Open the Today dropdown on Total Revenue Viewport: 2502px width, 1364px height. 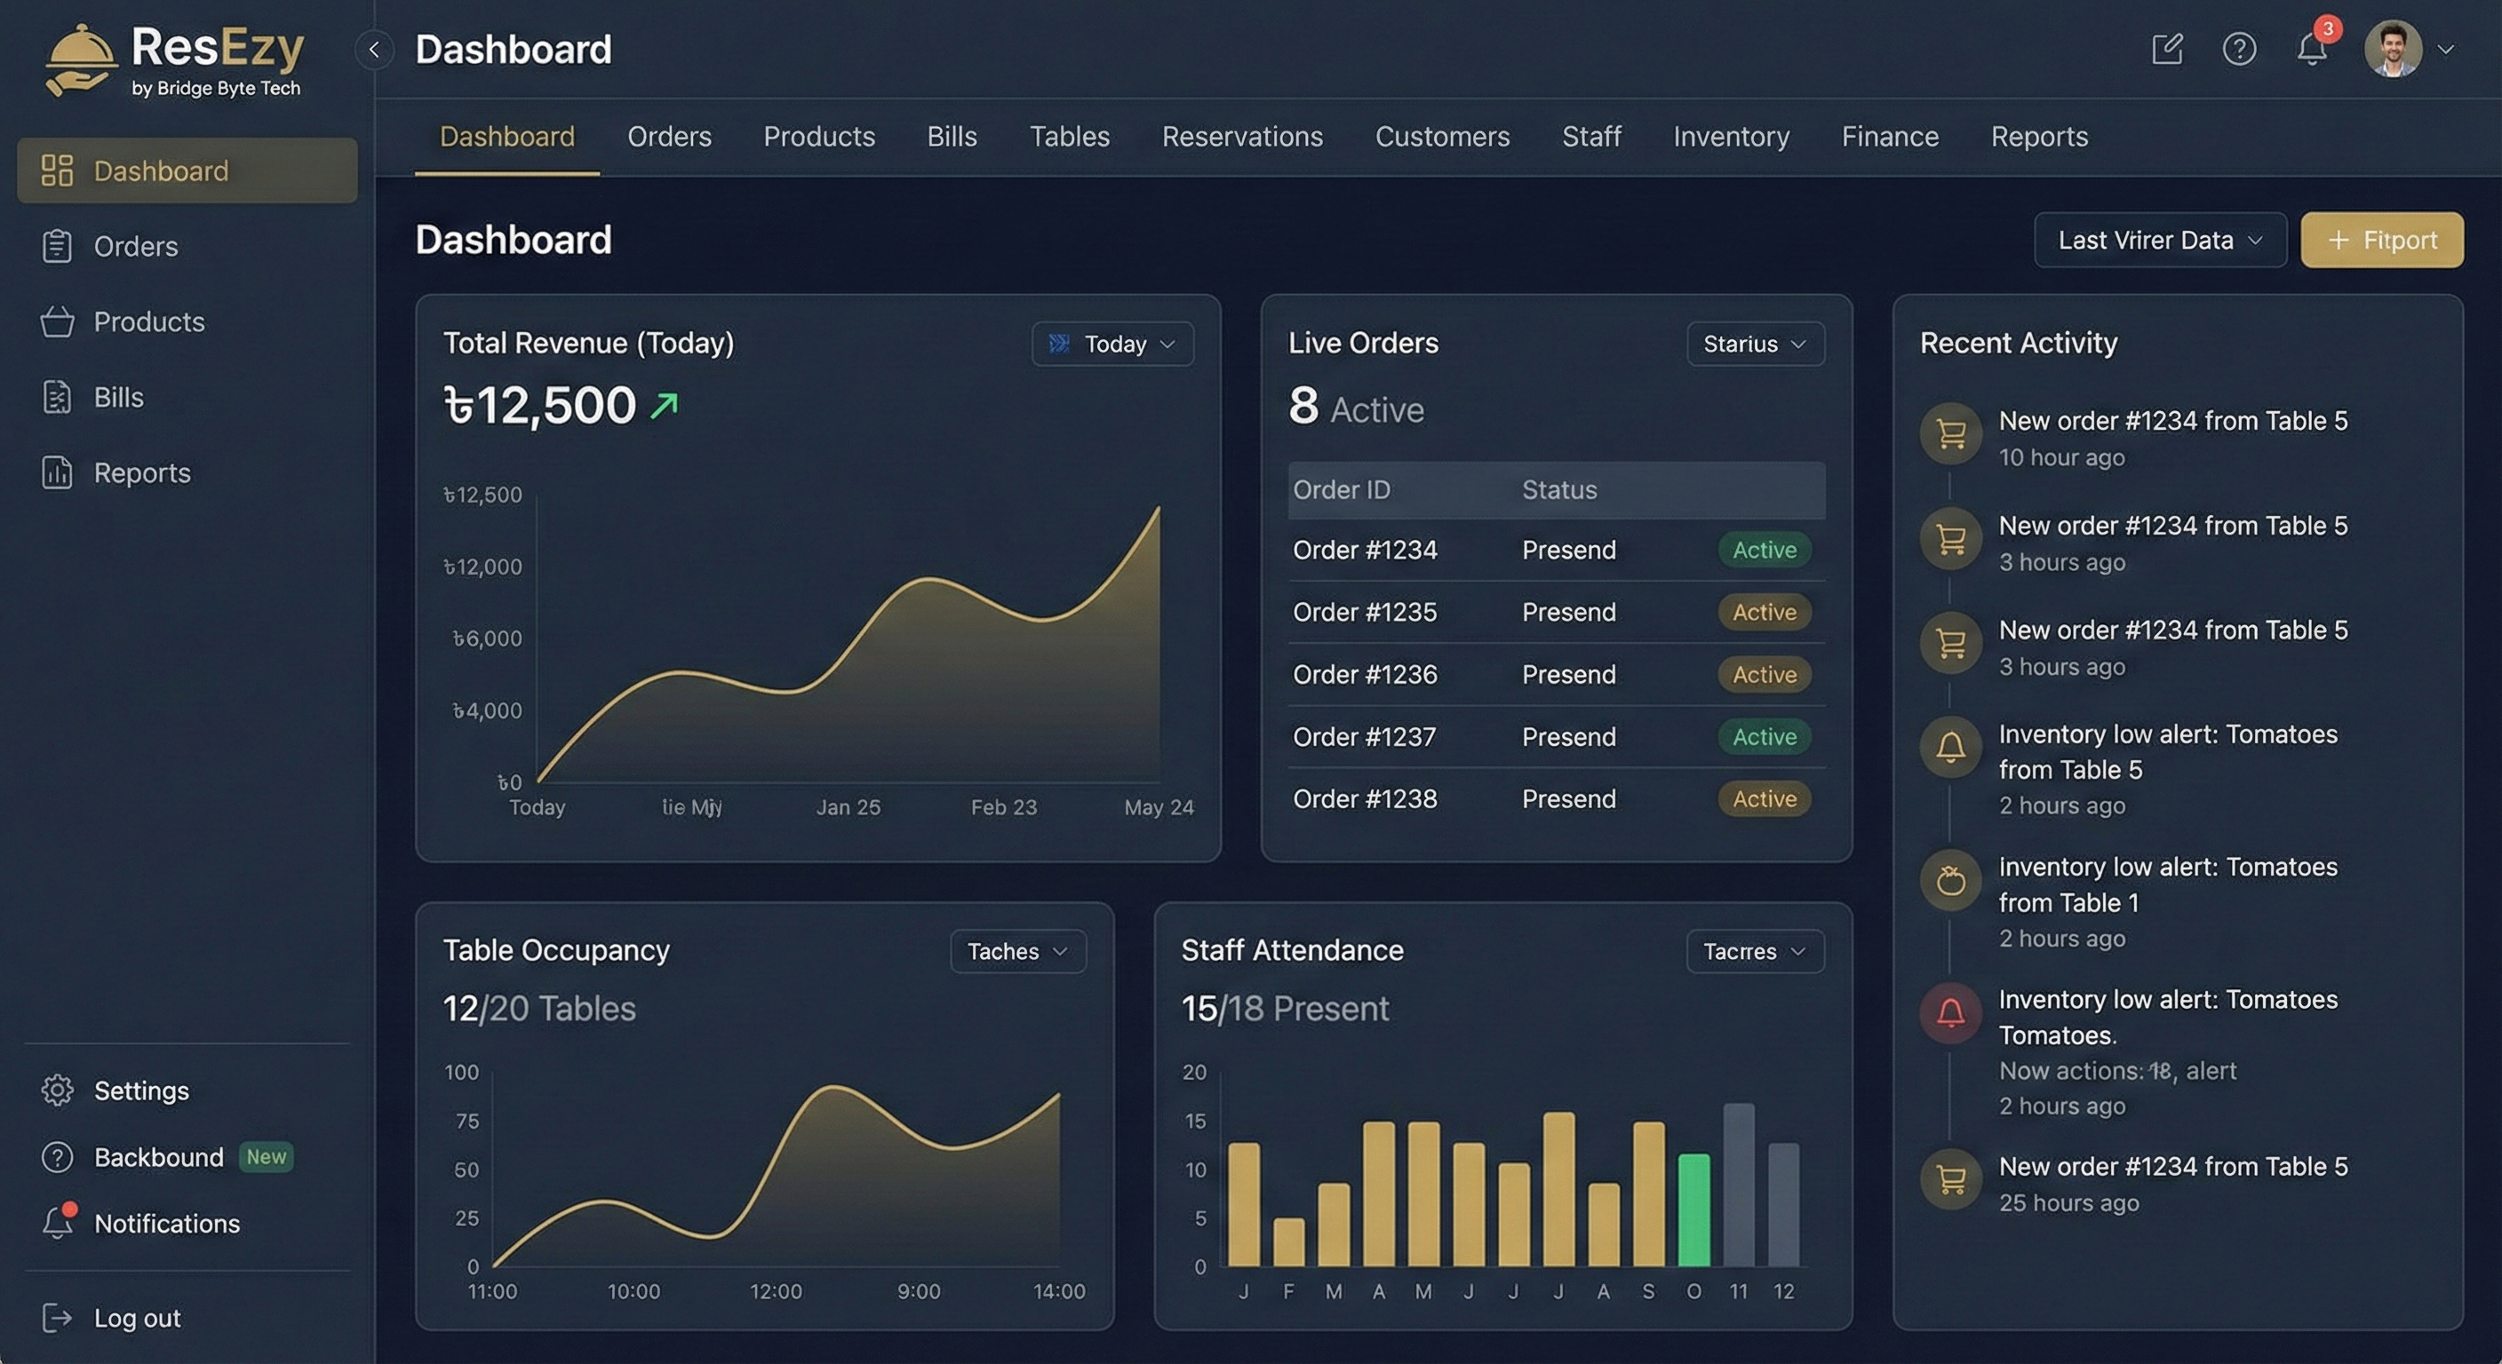pos(1112,344)
